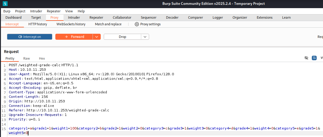This screenshot has height=137, width=323.
Task: Toggle the word wrap icon in Request
Action: (314, 58)
